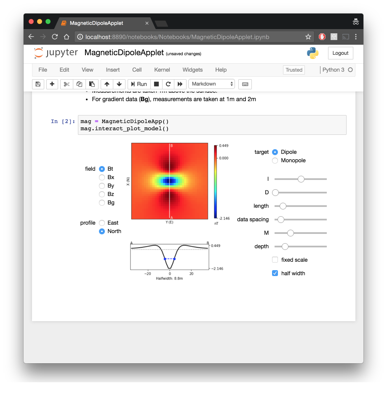Click the browser address bar

[x=189, y=37]
